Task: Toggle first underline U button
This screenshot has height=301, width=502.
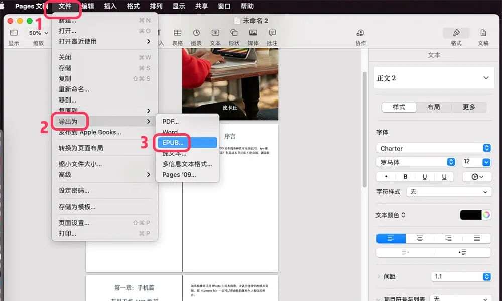Action: [x=425, y=177]
